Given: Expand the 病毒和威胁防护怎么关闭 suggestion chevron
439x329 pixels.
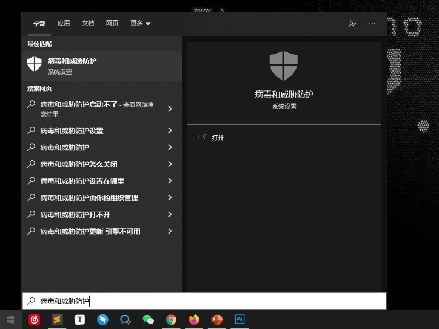Looking at the screenshot, I should 170,164.
